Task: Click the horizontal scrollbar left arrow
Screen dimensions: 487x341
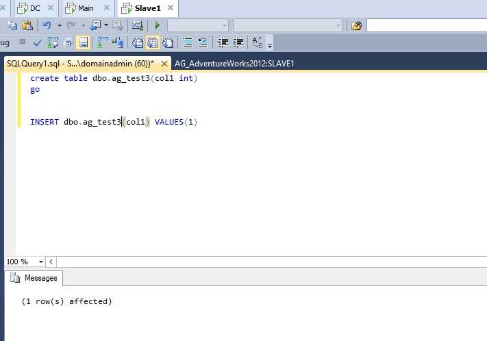Action: [51, 262]
